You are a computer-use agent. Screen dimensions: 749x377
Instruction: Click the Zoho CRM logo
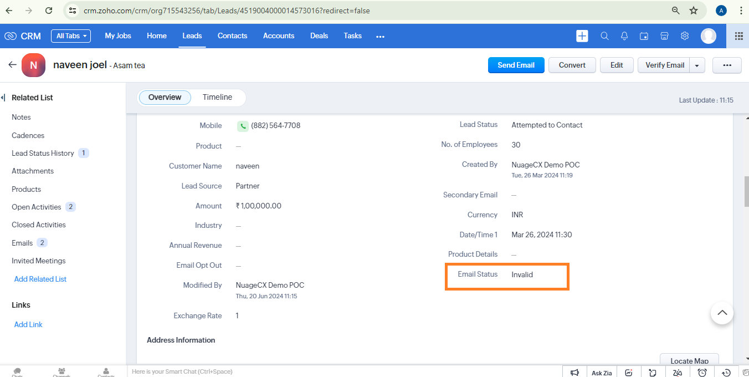tap(23, 36)
